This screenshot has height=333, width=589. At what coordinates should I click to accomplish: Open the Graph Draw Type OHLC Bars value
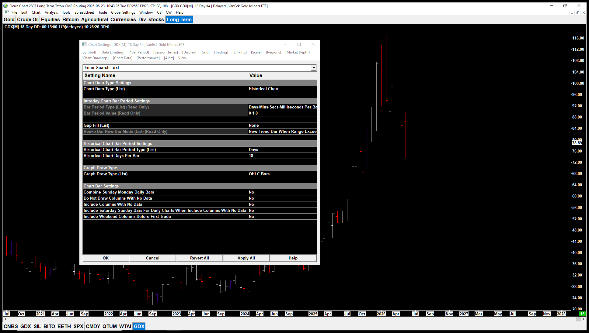point(282,174)
